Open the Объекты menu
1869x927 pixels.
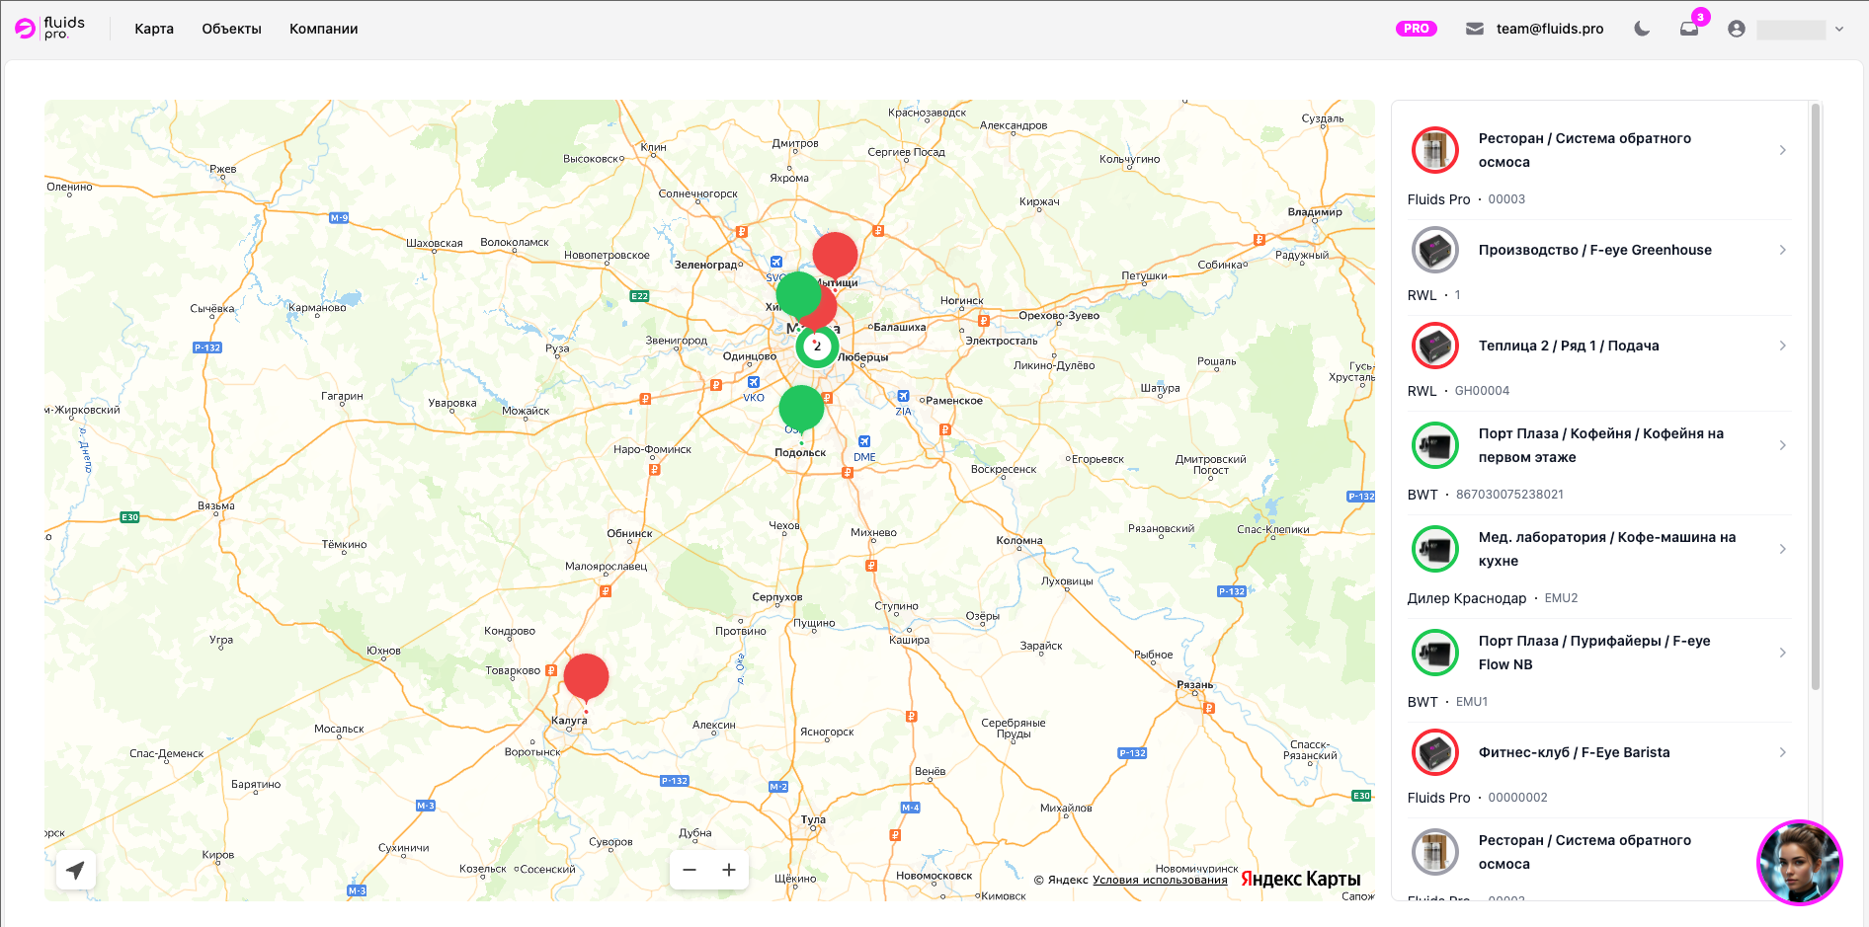(x=231, y=29)
